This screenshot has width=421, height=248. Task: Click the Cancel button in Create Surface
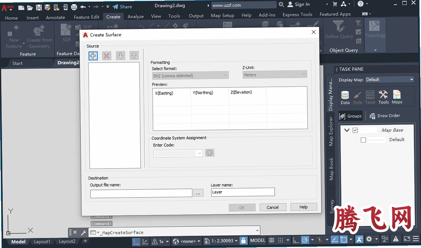click(273, 207)
